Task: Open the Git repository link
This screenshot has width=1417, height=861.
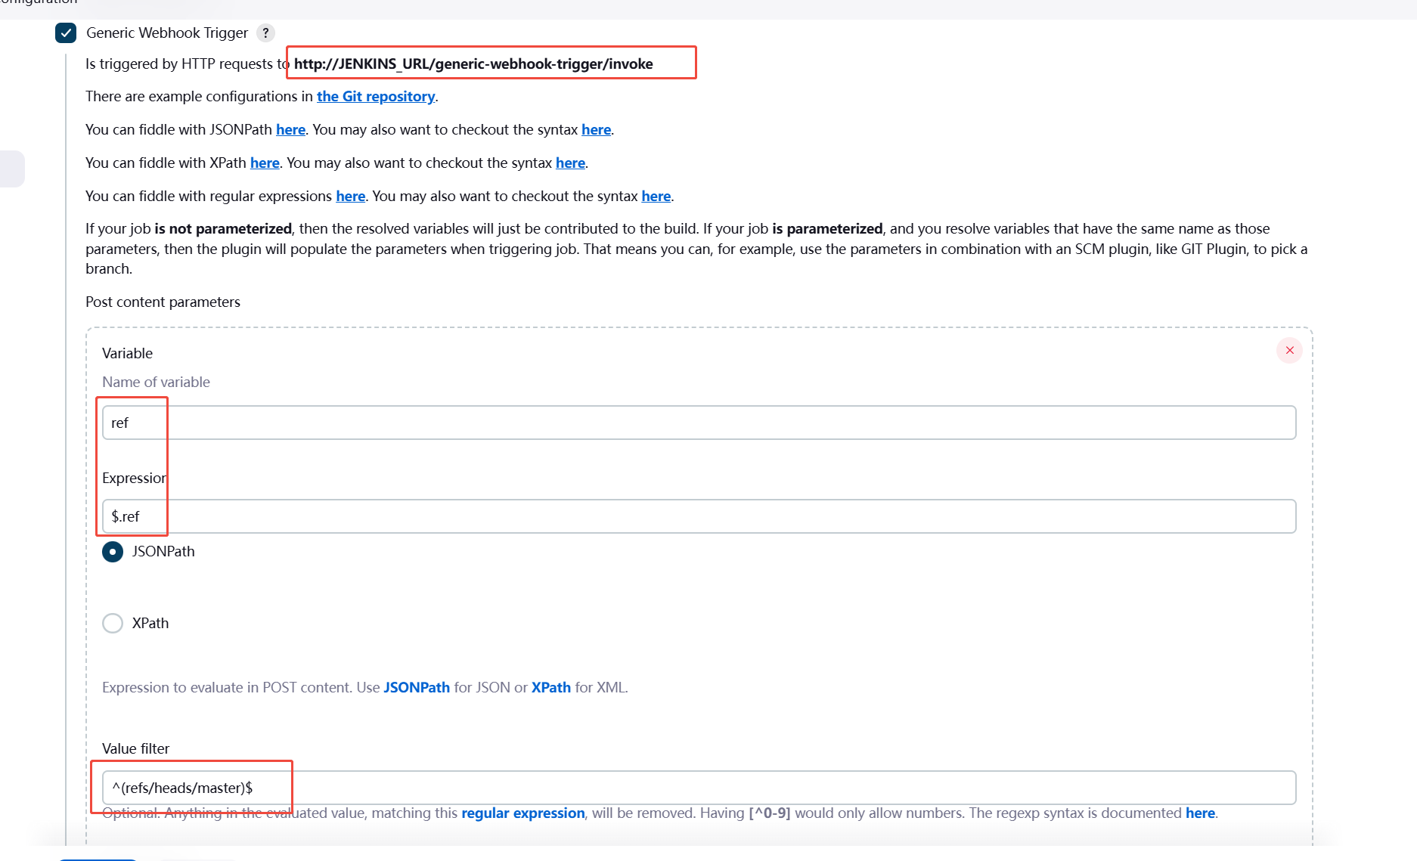Action: pyautogui.click(x=376, y=96)
